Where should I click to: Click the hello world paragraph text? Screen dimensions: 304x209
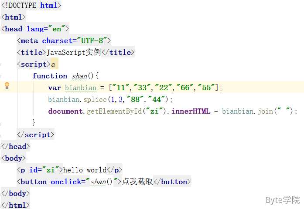pos(85,170)
